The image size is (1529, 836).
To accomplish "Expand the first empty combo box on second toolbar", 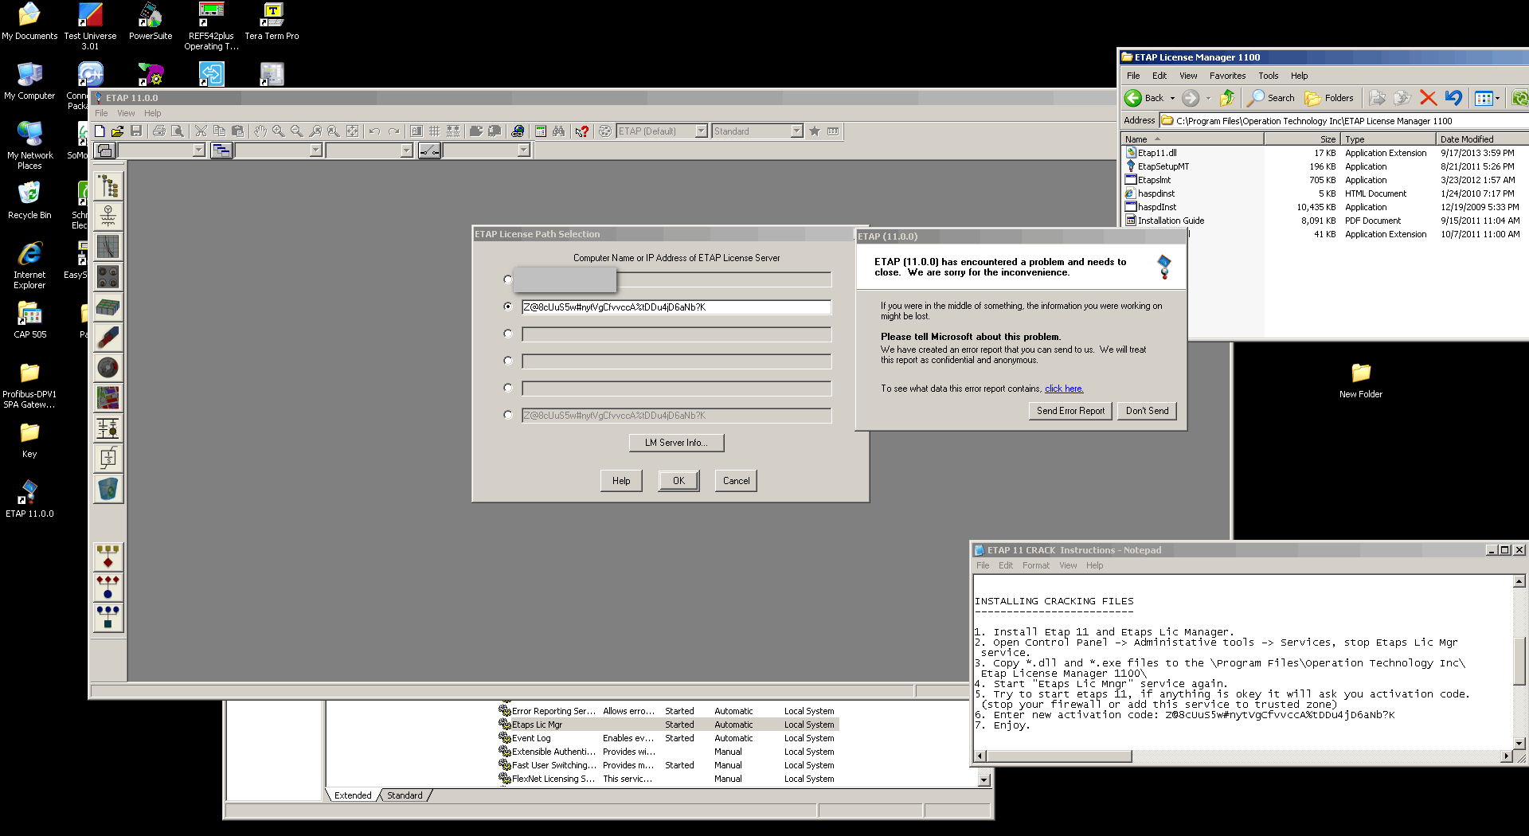I will (199, 150).
